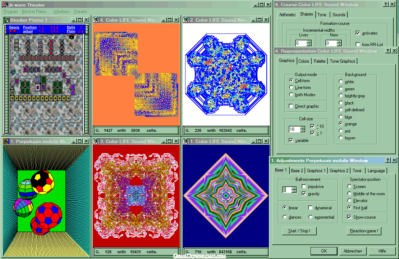Click the diamond pattern in 1. Color LIFE window

(x=226, y=195)
